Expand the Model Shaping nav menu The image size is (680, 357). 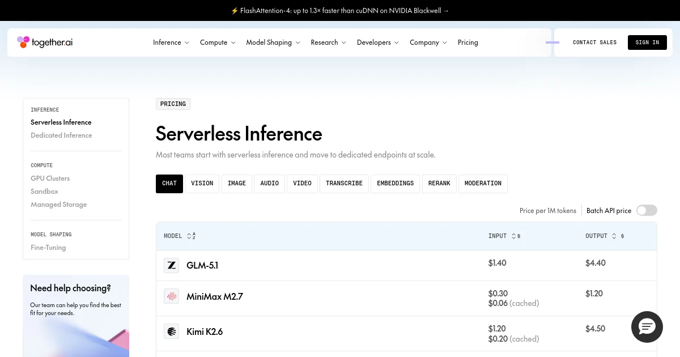(273, 42)
